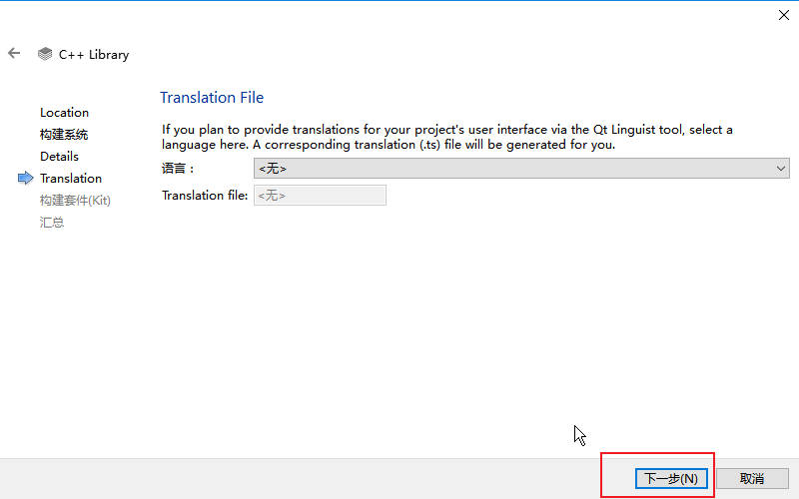
Task: Close the wizard dialog window
Action: tap(784, 15)
